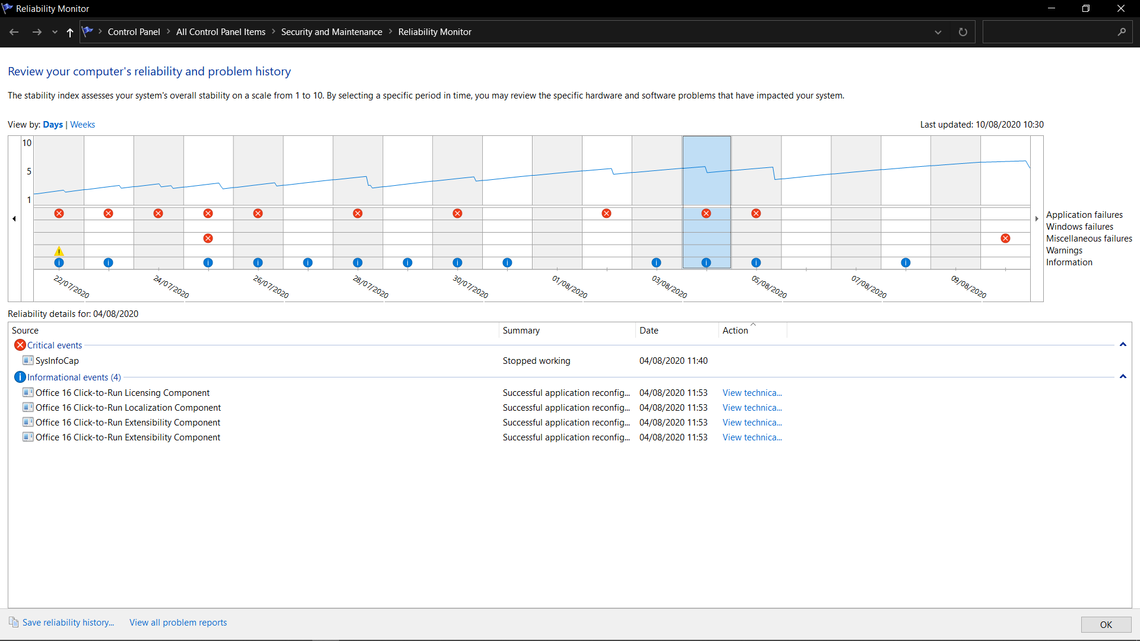The image size is (1140, 641).
Task: Click the information icon in the highlighted 04/08/2020 column
Action: (x=706, y=263)
